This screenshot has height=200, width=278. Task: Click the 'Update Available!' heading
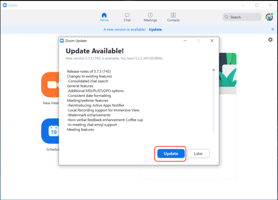(95, 51)
